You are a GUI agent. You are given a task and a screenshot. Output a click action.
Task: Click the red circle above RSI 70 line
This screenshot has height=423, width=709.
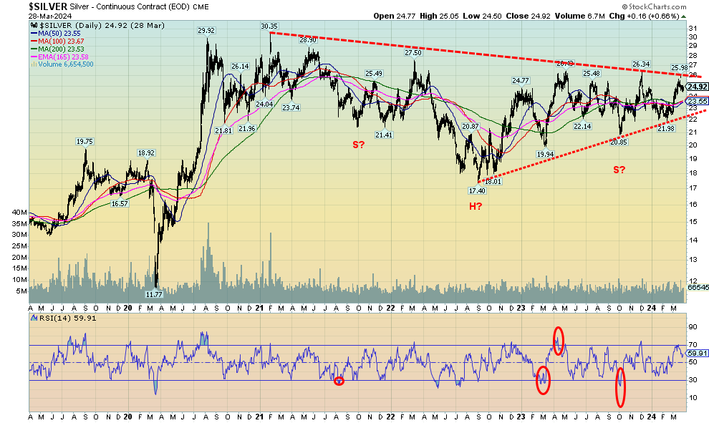[559, 339]
